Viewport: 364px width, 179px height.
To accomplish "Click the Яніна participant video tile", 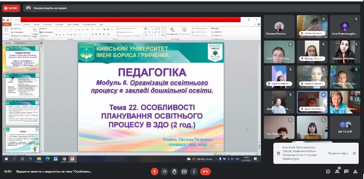I will tap(345, 102).
